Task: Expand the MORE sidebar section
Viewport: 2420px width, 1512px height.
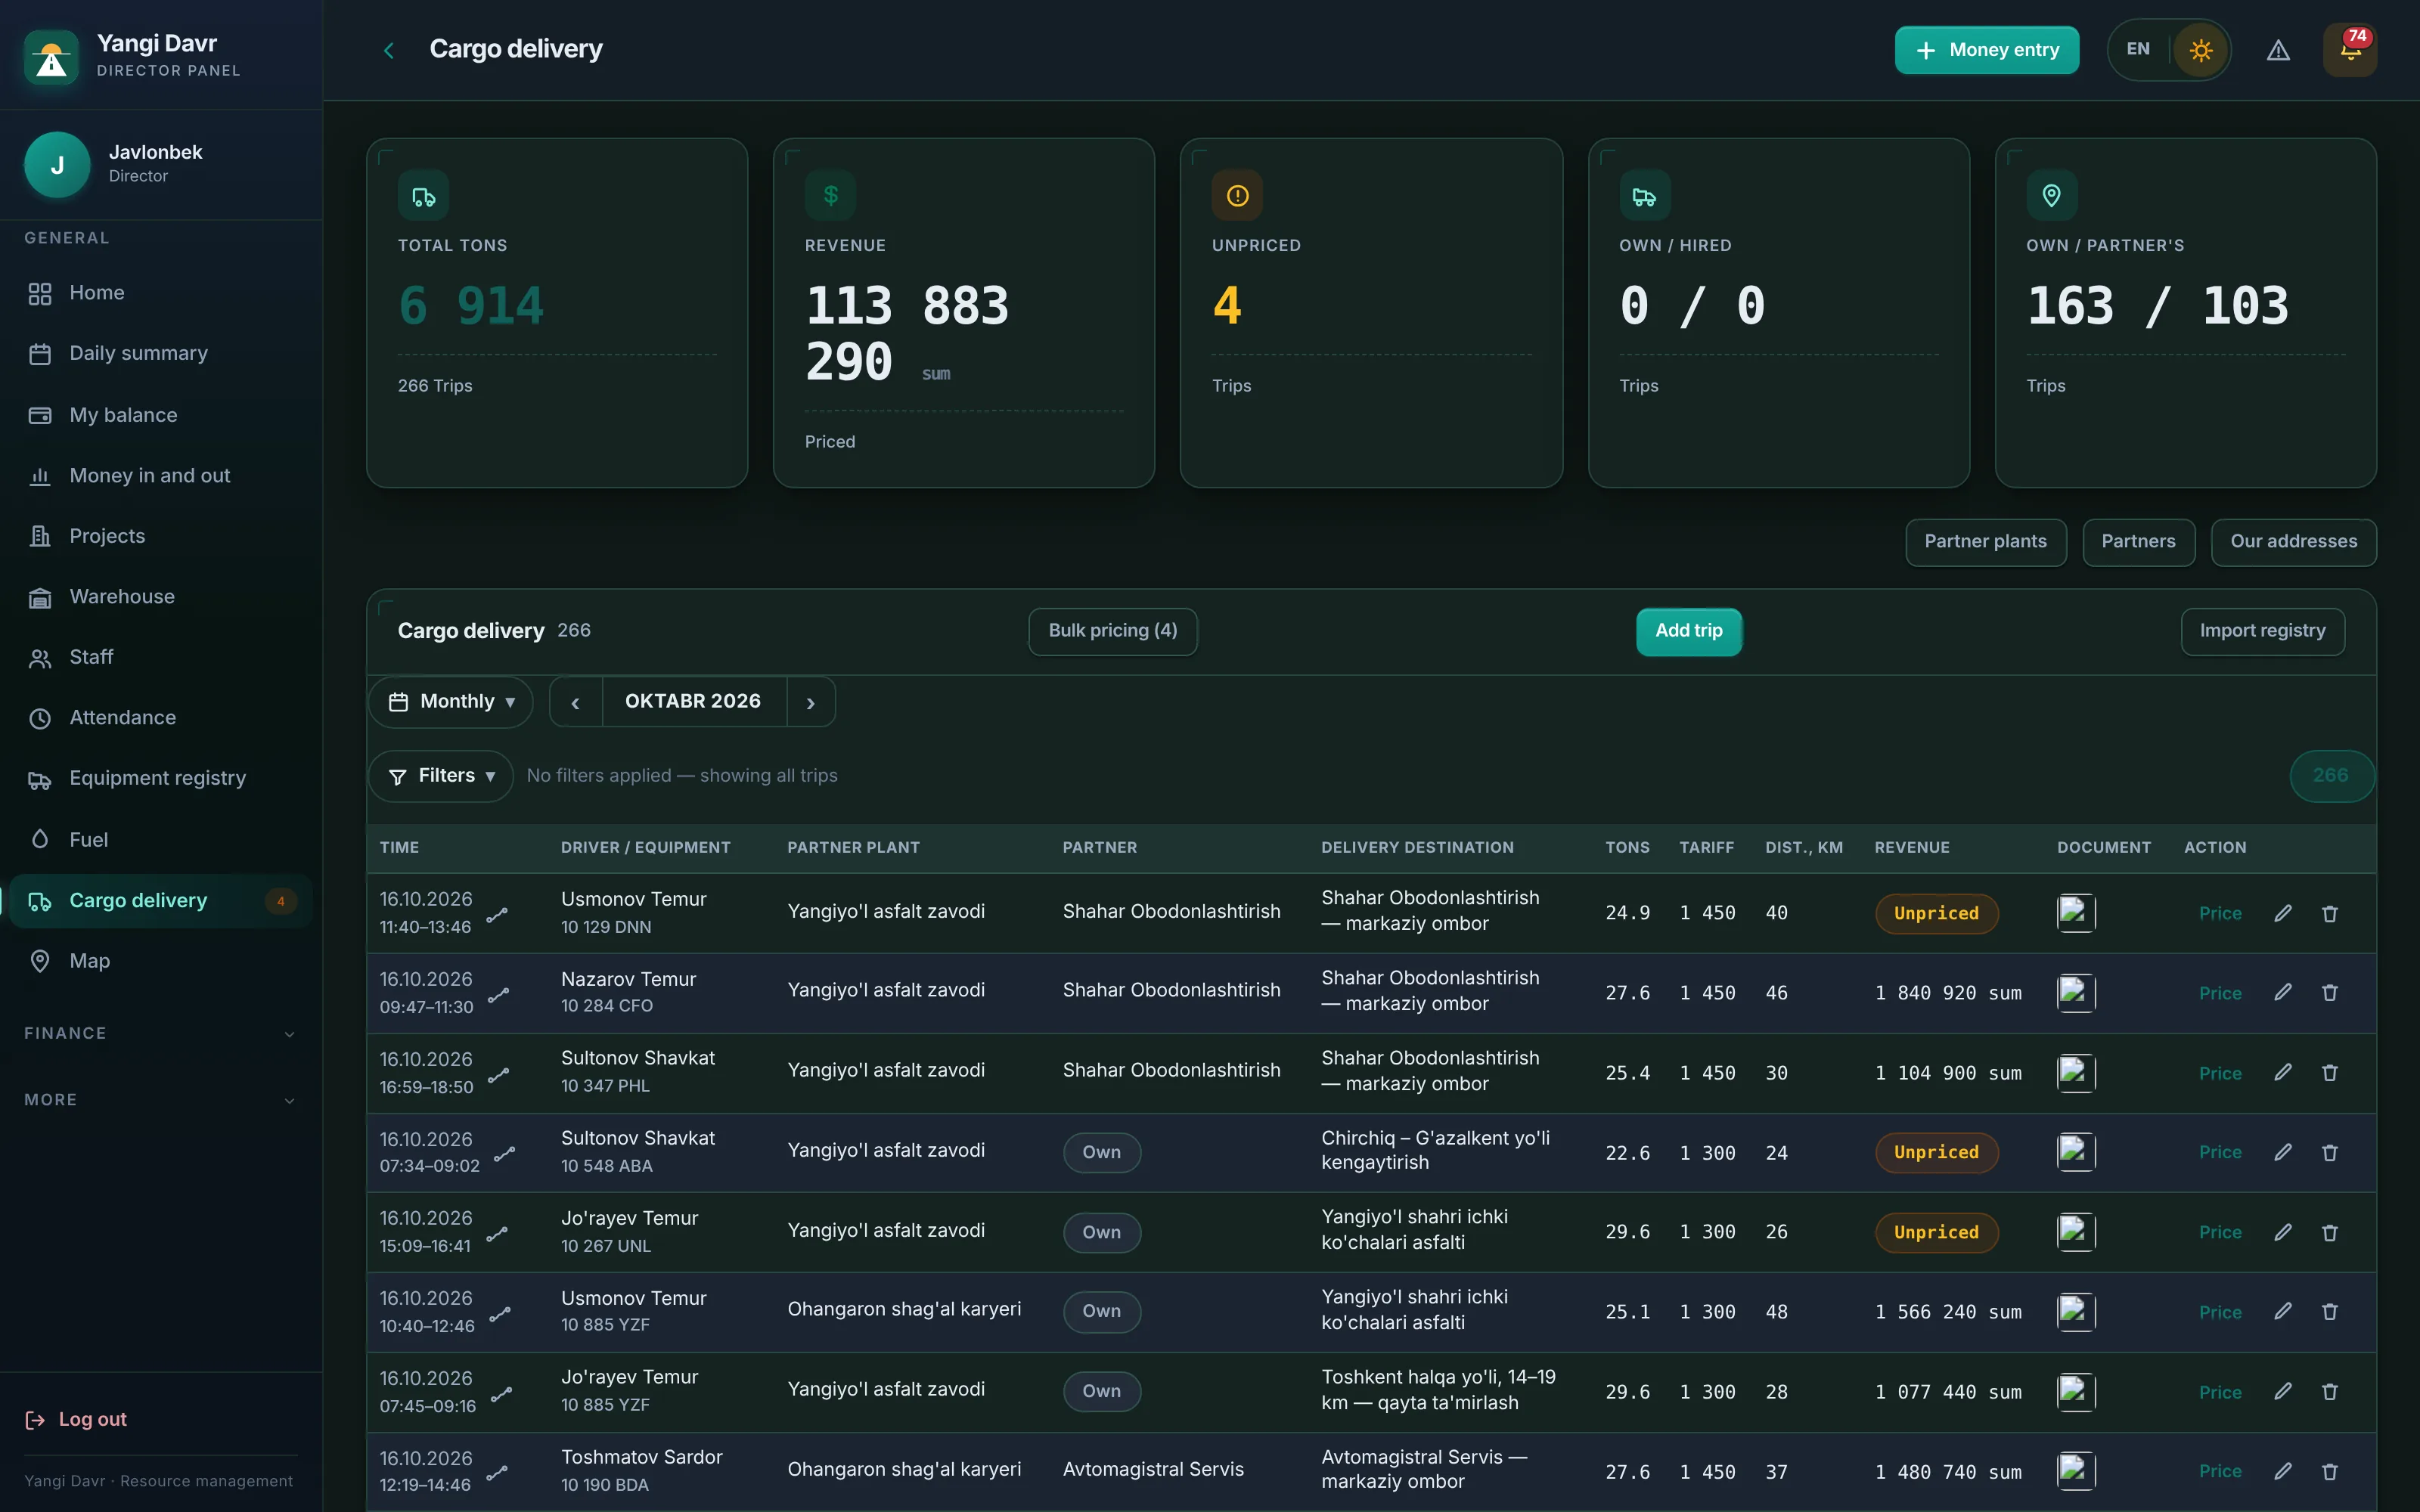Action: tap(160, 1100)
